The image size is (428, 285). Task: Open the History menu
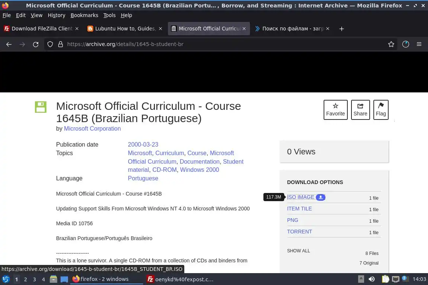tap(56, 15)
